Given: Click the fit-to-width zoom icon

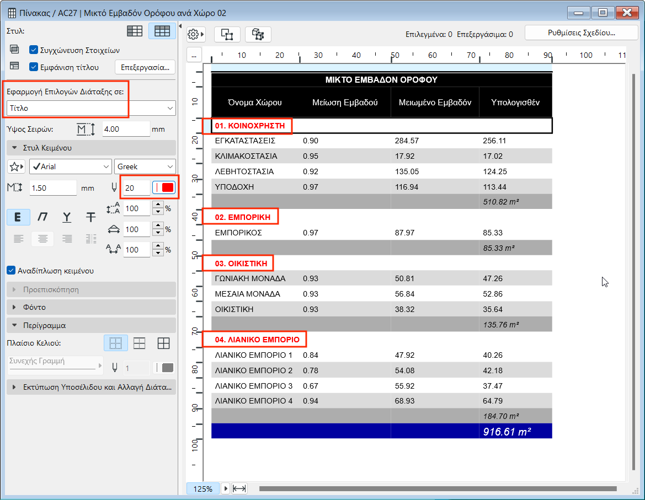Looking at the screenshot, I should click(x=239, y=488).
